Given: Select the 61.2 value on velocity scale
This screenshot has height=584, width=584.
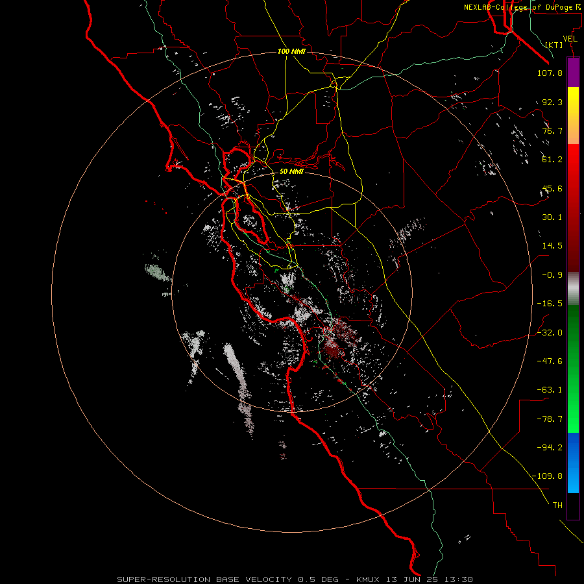Looking at the screenshot, I should pos(552,160).
